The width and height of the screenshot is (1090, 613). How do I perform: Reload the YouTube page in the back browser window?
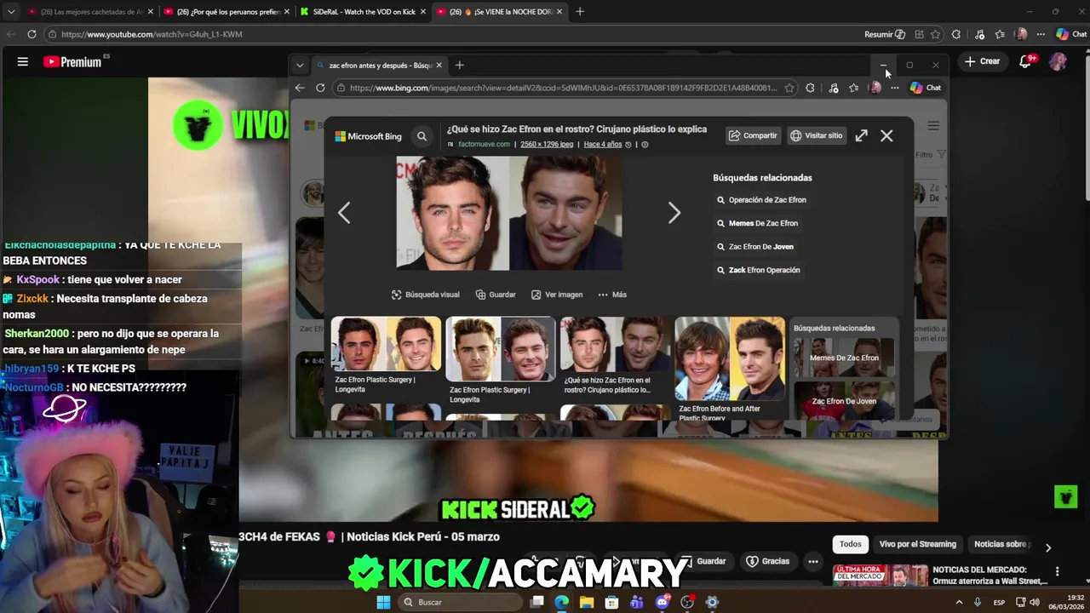pos(32,34)
